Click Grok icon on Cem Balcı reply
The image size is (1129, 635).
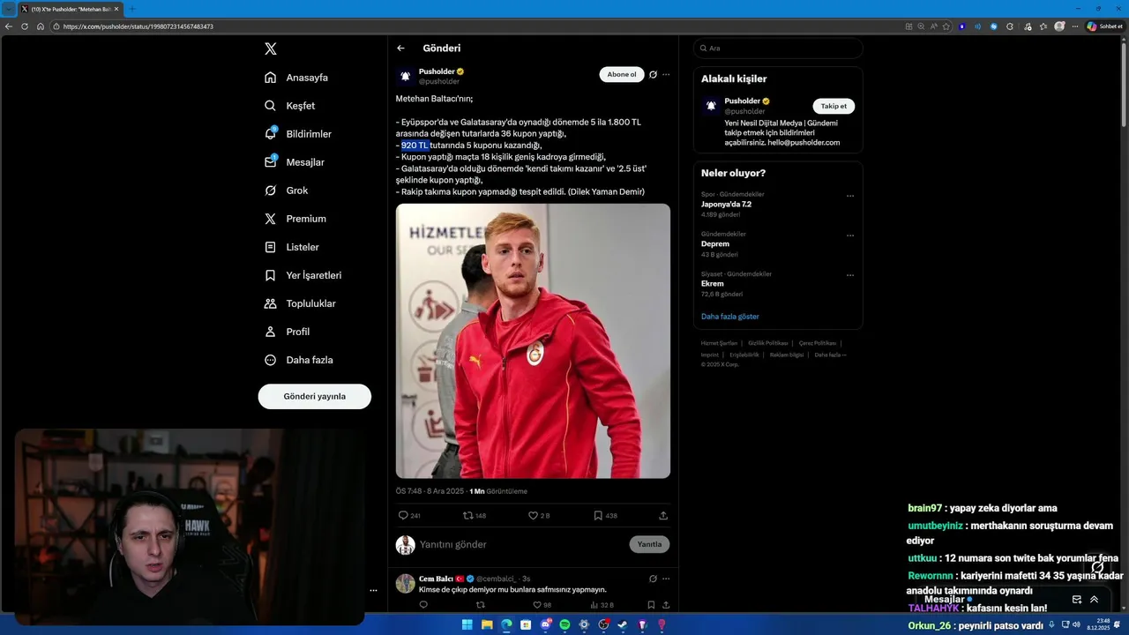[653, 579]
